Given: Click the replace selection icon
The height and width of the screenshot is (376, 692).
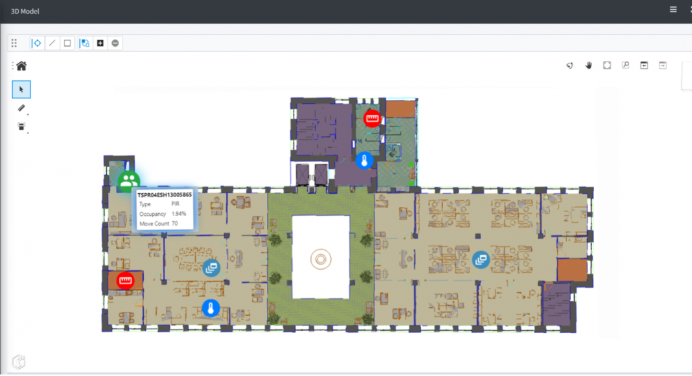Looking at the screenshot, I should [x=85, y=43].
